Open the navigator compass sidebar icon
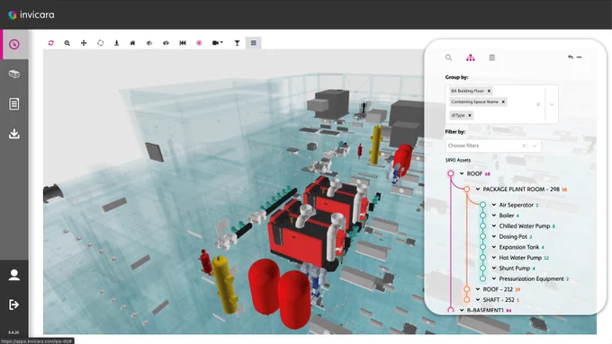This screenshot has height=344, width=612. click(x=14, y=44)
